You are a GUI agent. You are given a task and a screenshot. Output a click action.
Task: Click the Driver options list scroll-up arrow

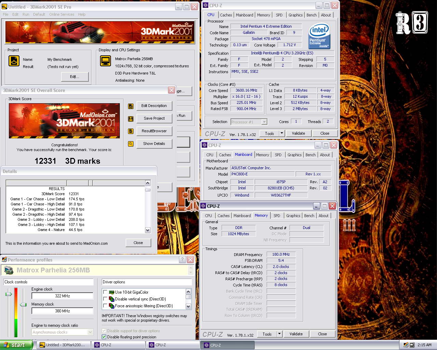click(x=188, y=292)
